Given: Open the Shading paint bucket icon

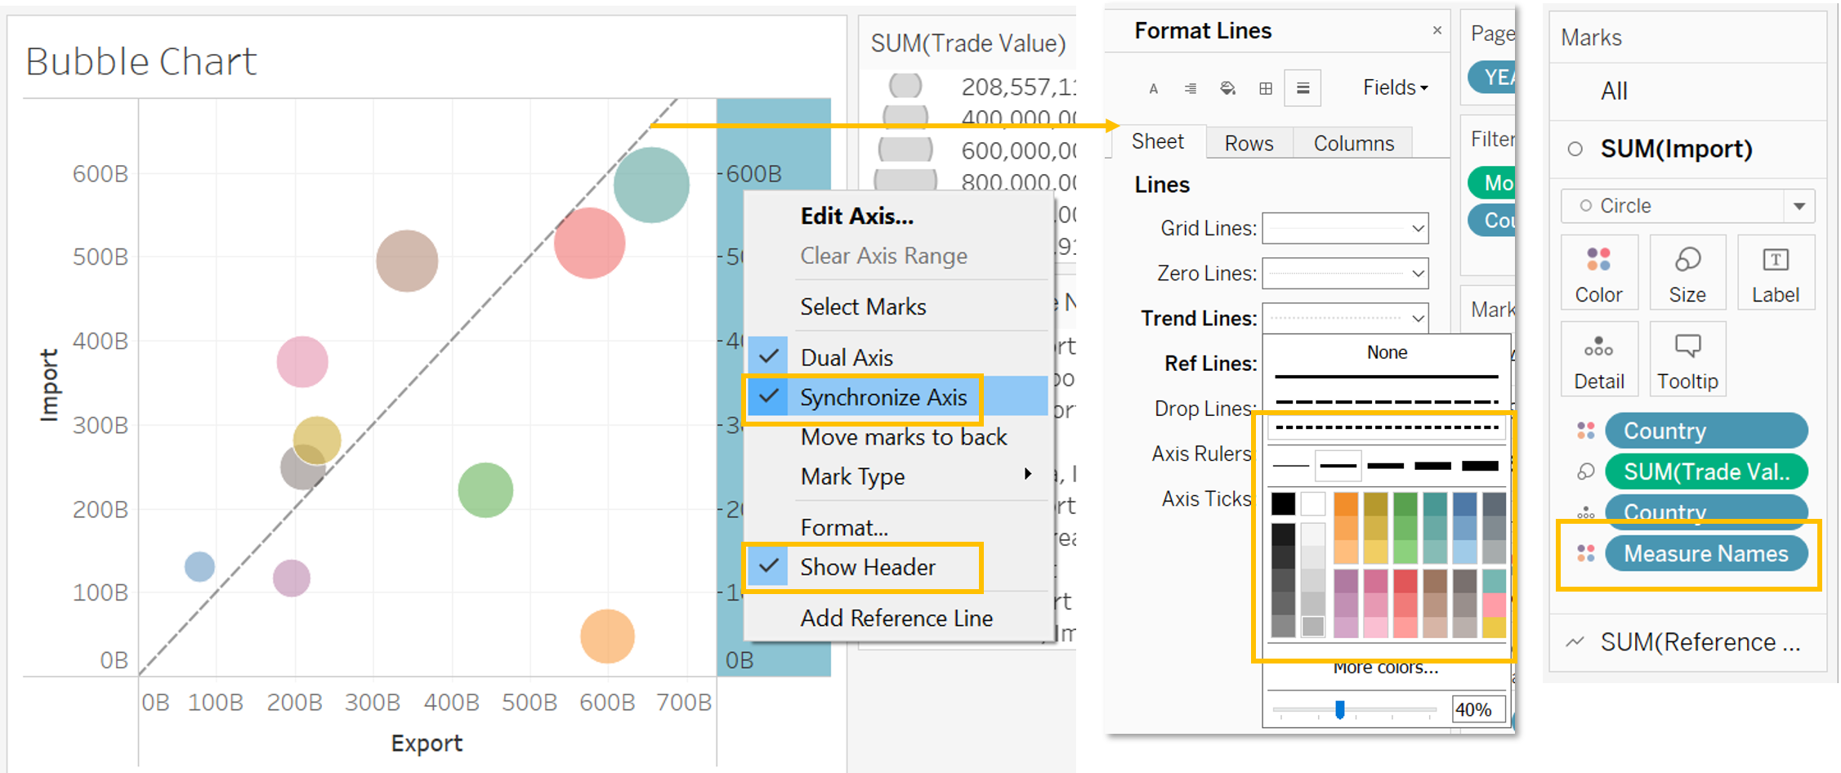Looking at the screenshot, I should [x=1227, y=88].
